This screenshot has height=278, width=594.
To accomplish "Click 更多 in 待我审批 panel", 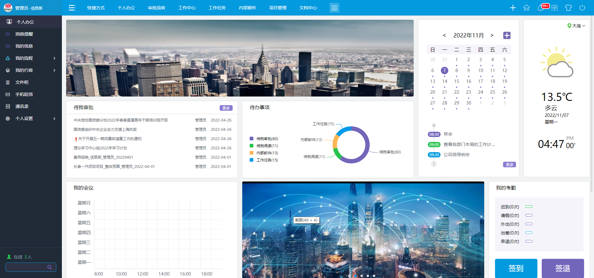I will 226,108.
